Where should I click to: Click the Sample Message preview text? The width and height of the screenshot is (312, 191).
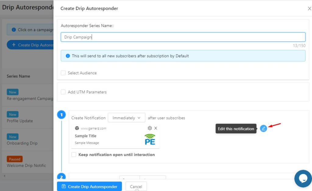coord(87,143)
